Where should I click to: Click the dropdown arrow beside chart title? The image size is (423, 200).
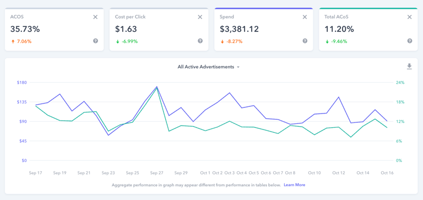[238, 67]
